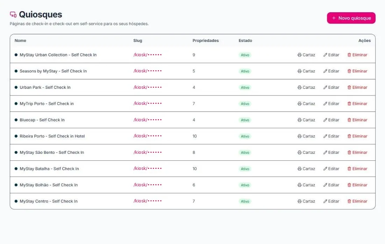The image size is (385, 244).
Task: Open Cartaz for Bluecap kiosk
Action: (306, 120)
